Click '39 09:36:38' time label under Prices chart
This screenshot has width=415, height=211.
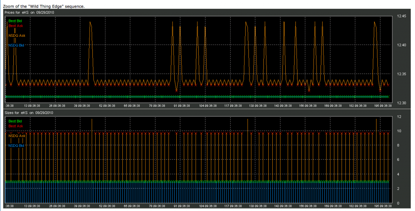(x=82, y=105)
